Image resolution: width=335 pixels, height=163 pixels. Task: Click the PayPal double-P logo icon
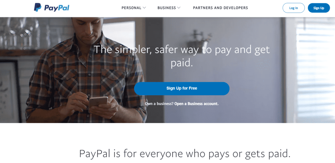37,8
